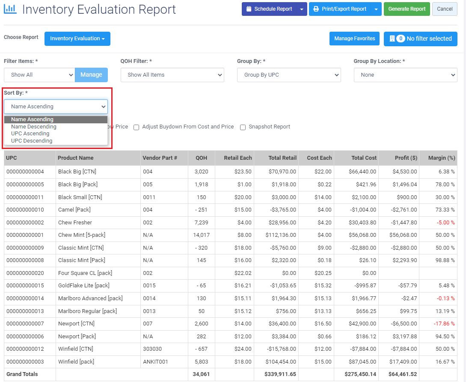Image resolution: width=466 pixels, height=382 pixels.
Task: Click the Manage button next to Filter Items
Action: (91, 75)
